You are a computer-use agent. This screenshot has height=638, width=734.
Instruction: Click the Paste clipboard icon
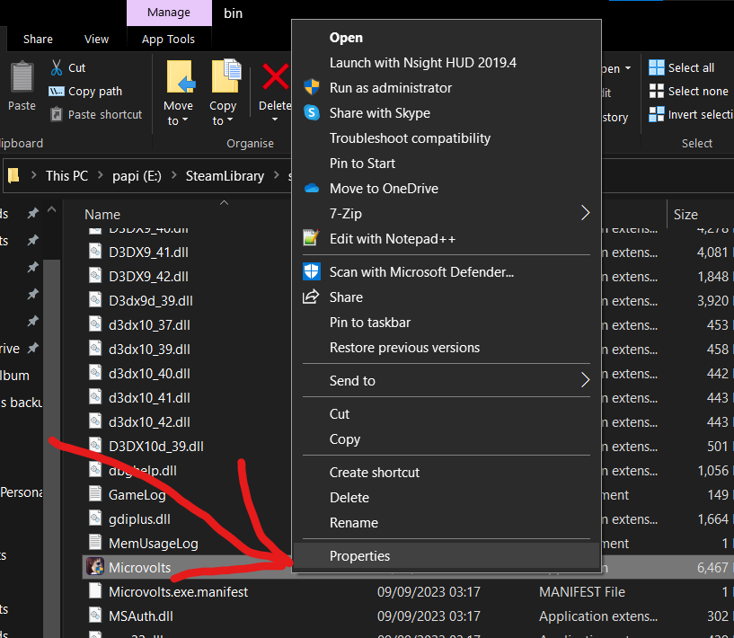point(22,76)
